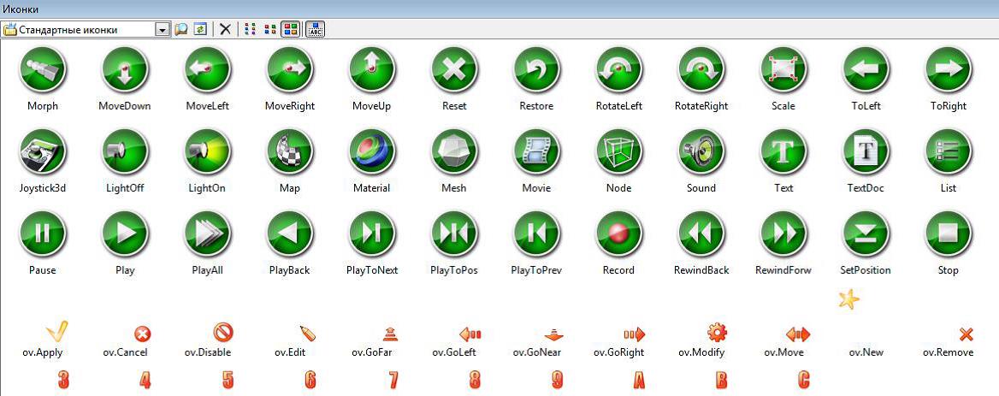Select the orange digit 3 icon
Screen dimensions: 999x396
[62, 380]
